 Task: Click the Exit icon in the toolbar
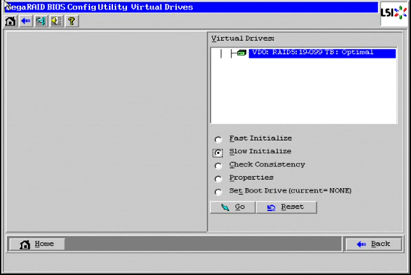tap(39, 20)
